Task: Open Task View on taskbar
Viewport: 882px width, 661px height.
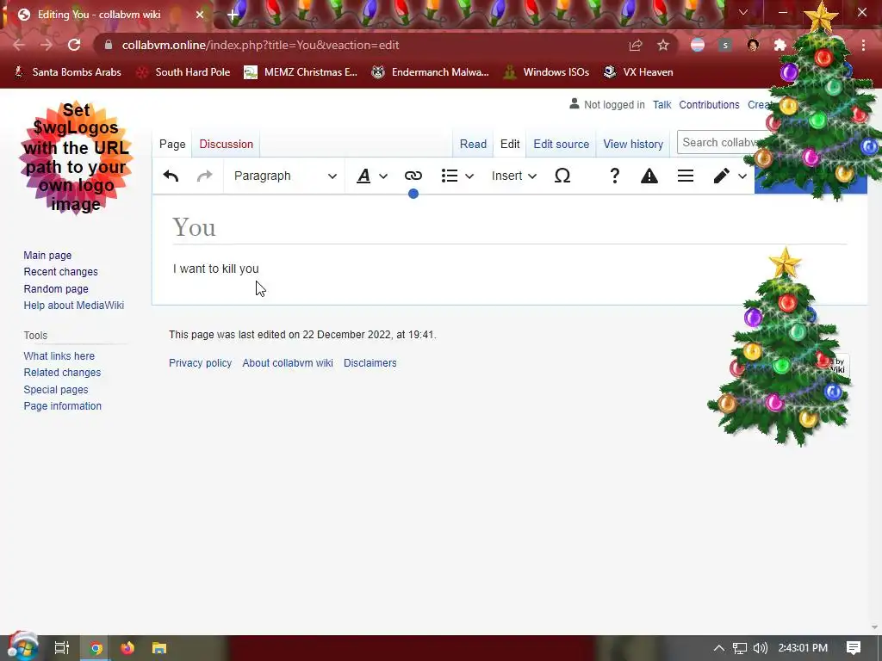Action: [62, 648]
